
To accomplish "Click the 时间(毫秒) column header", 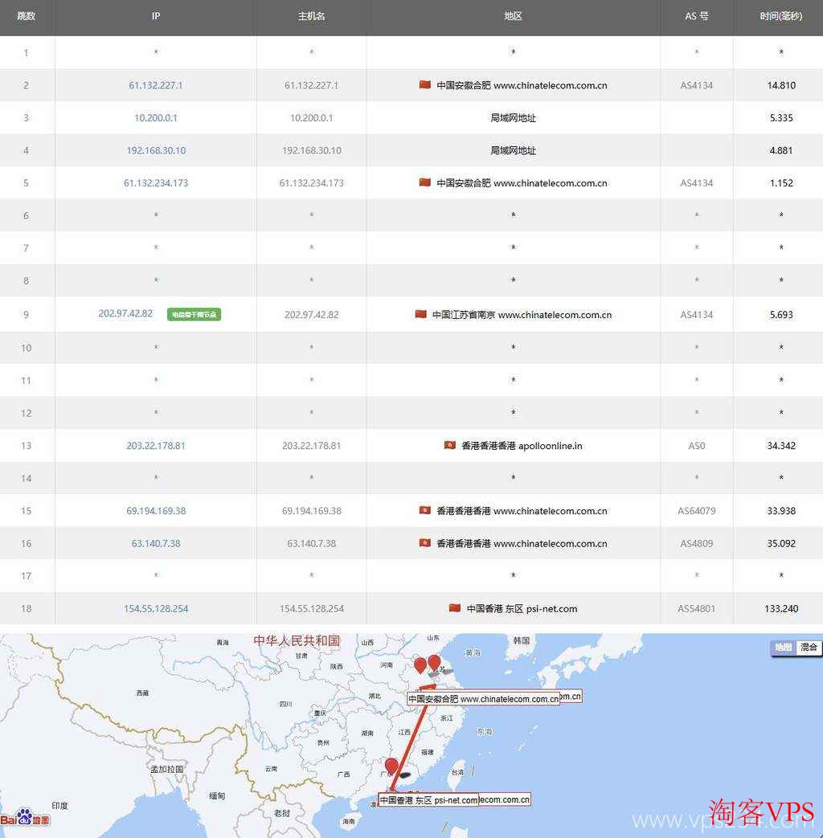I will tap(780, 16).
